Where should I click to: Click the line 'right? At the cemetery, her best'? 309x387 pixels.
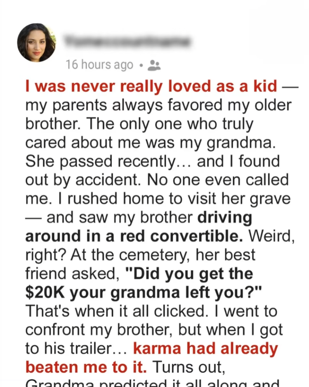[x=140, y=255]
